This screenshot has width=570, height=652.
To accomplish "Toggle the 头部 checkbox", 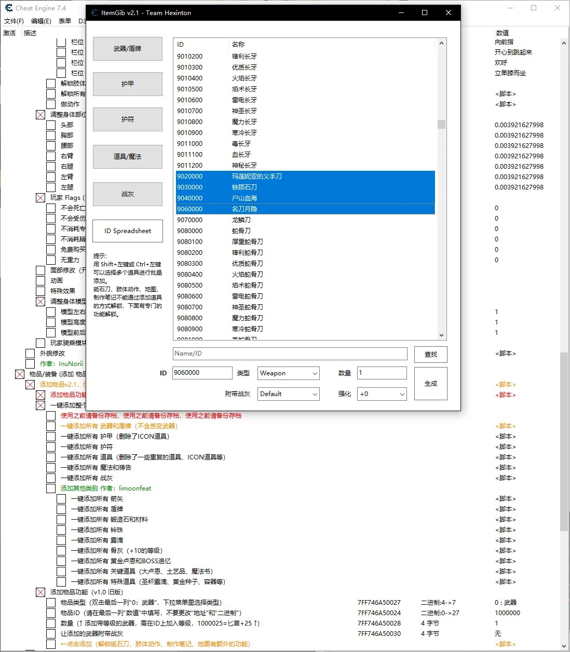I will [51, 125].
